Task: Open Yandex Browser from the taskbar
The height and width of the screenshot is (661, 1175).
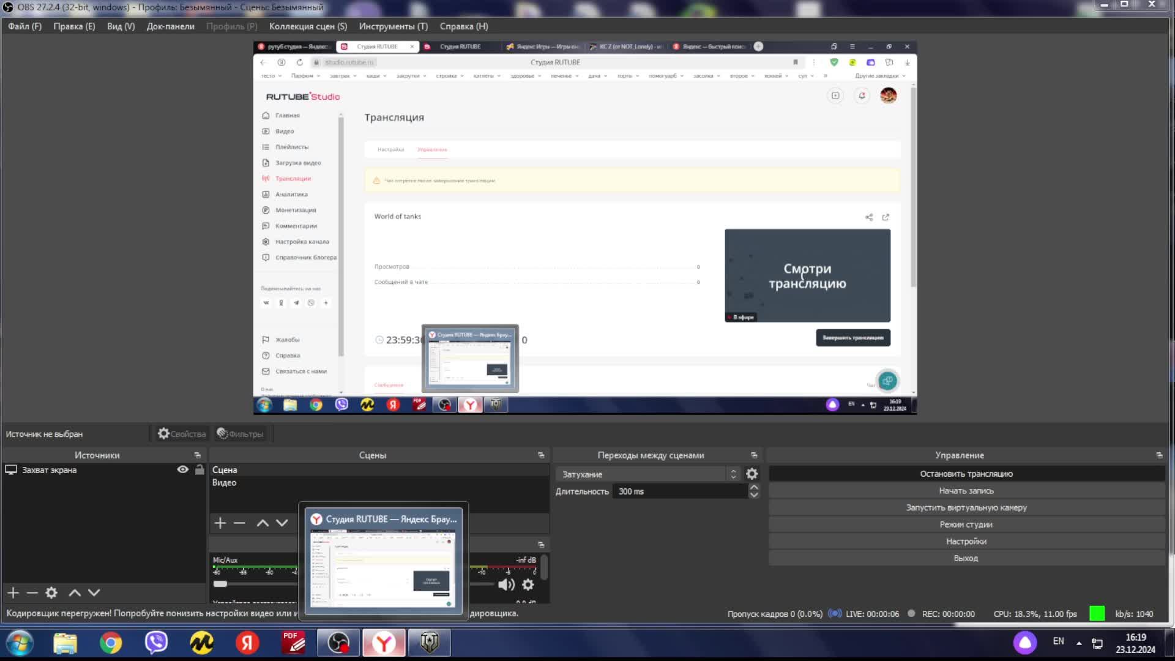Action: (384, 643)
